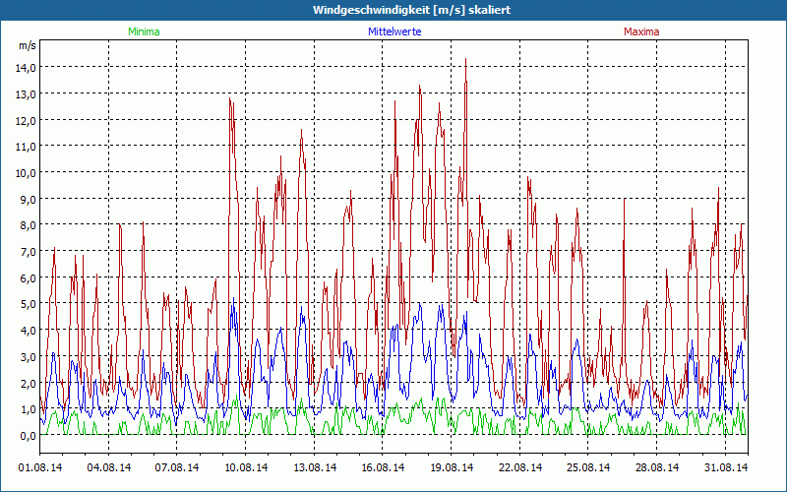The width and height of the screenshot is (787, 492).
Task: Click the date label 07.08.14
Action: pos(177,467)
